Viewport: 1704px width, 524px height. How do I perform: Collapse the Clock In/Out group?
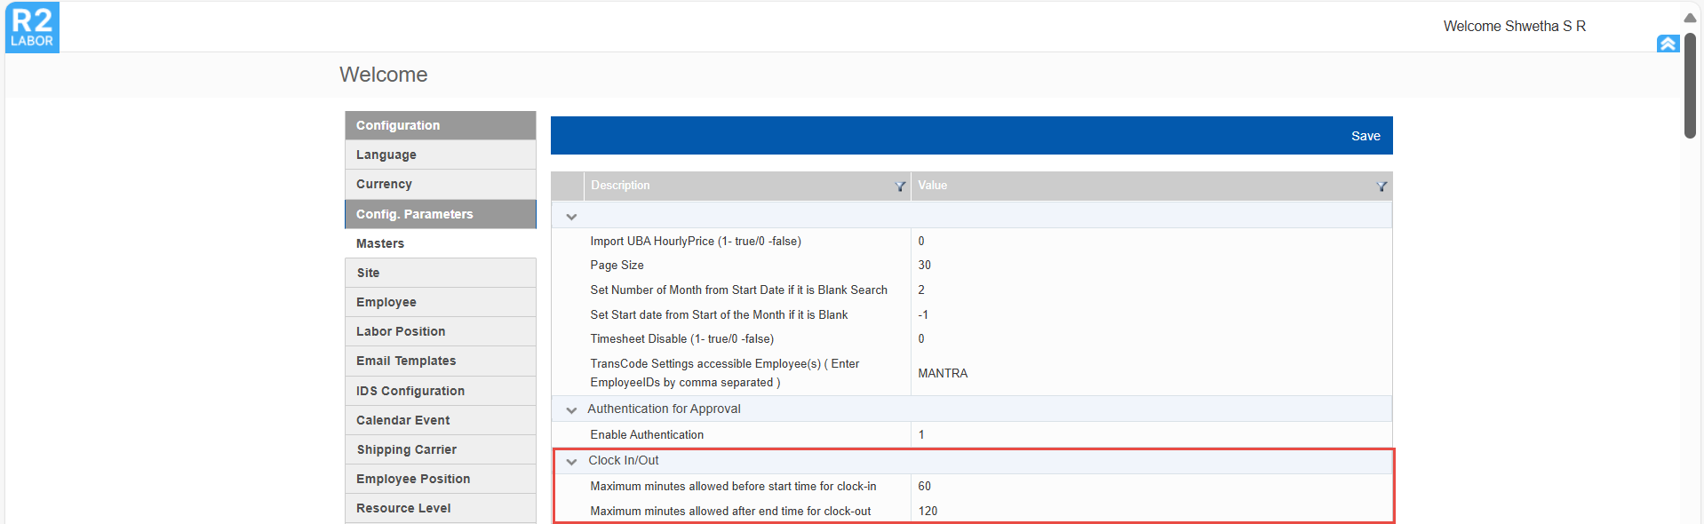click(x=571, y=462)
